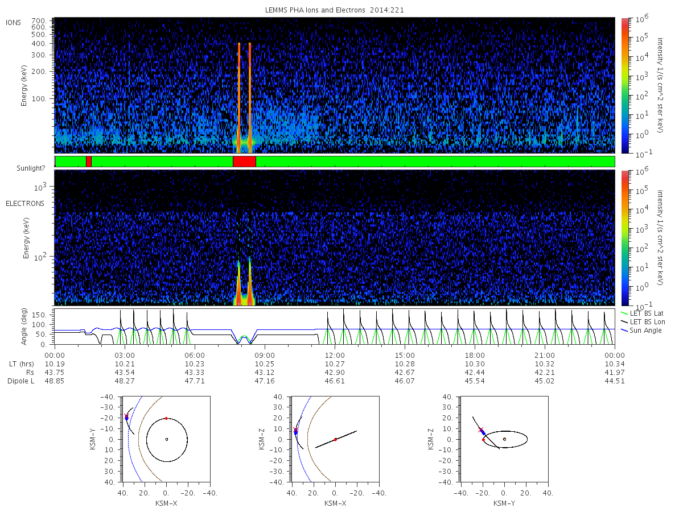Screen dimensions: 683x512
Task: Click the small red segment near 01:30 in Sunlight bar
Action: [x=88, y=162]
